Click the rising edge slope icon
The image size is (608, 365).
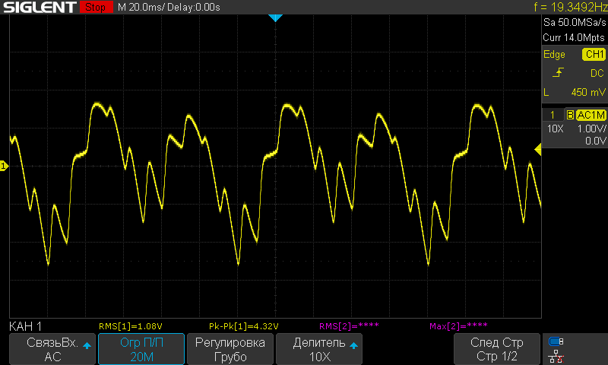tap(558, 73)
